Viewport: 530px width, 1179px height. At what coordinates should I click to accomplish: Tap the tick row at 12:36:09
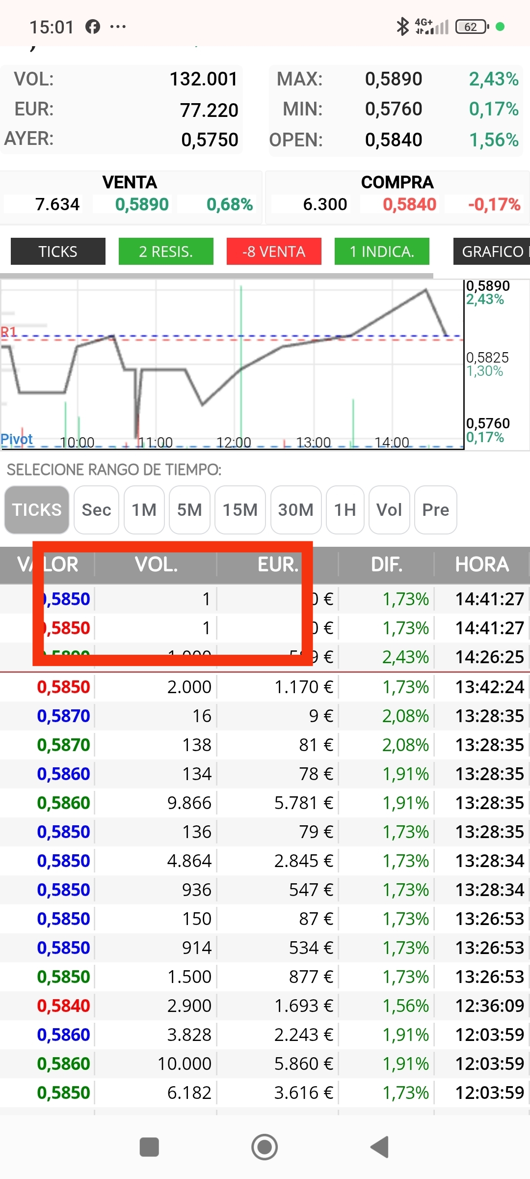[265, 1006]
